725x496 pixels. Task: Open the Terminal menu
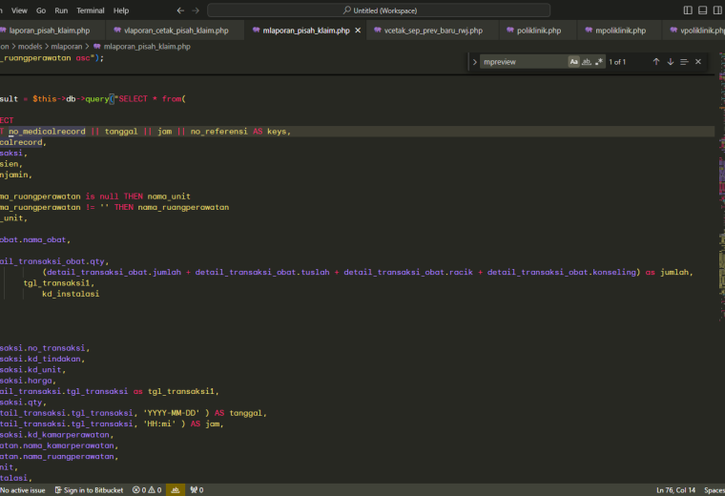(91, 10)
